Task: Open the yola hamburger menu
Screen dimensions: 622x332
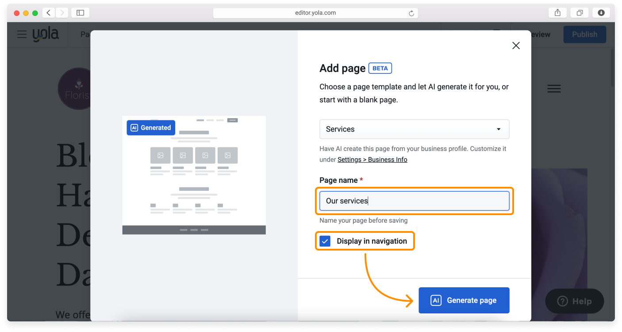Action: 22,35
